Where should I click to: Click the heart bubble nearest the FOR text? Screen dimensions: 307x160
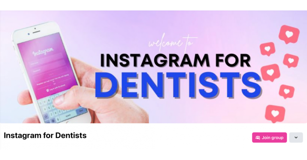pyautogui.click(x=267, y=49)
